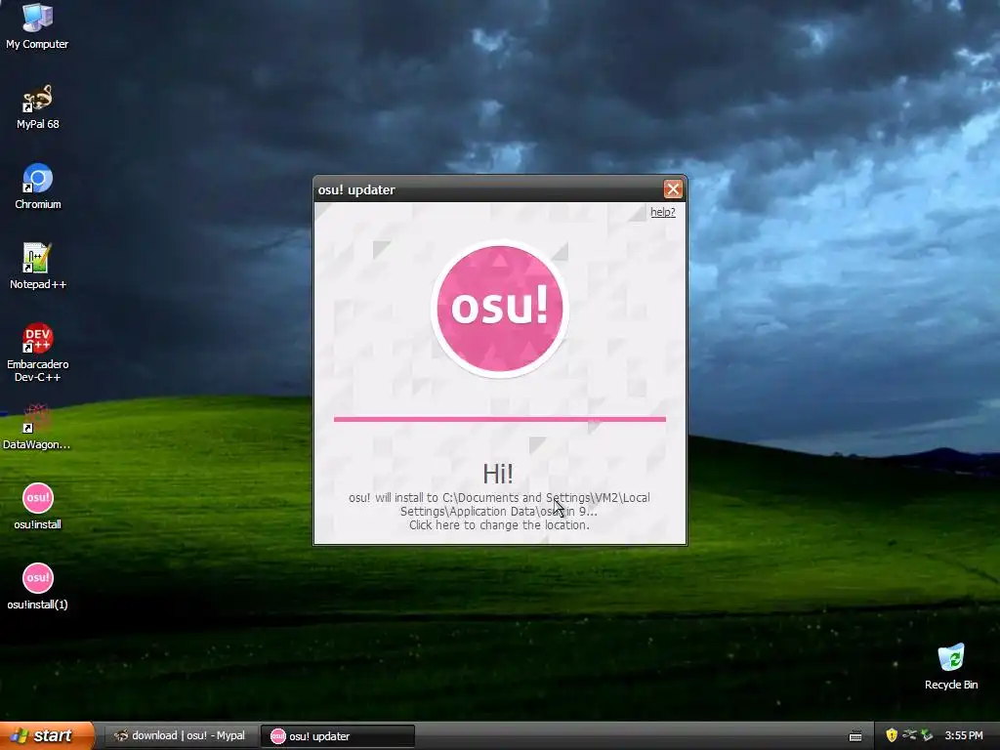
Task: Select the Notepad++ desktop shortcut
Action: click(x=38, y=267)
